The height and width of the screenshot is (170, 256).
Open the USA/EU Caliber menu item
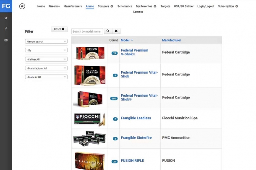pyautogui.click(x=184, y=6)
